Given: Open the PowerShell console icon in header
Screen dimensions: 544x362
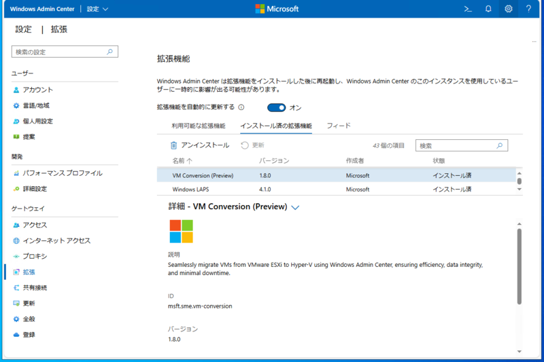Looking at the screenshot, I should pos(468,9).
